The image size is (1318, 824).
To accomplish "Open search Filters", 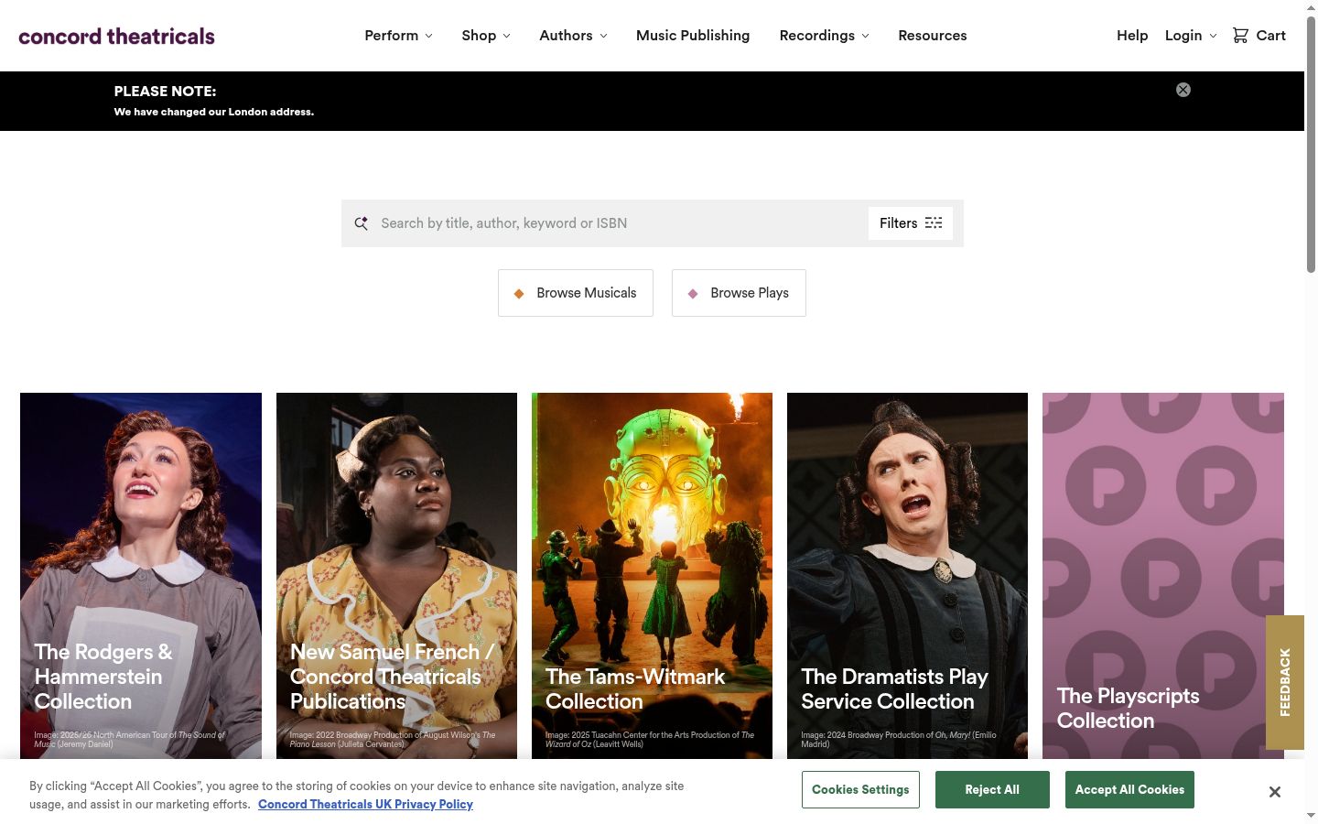I will click(911, 223).
